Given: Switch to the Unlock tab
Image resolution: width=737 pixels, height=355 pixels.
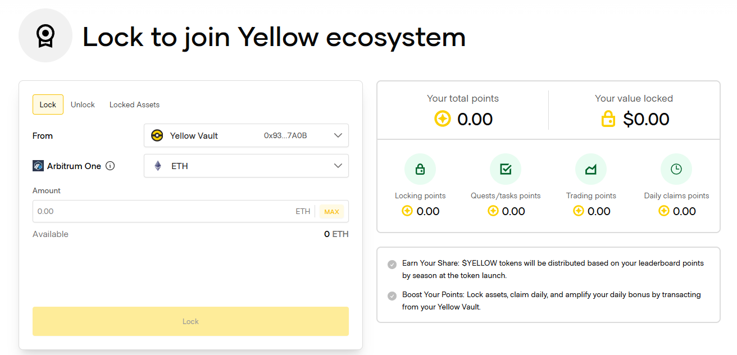Looking at the screenshot, I should [x=83, y=104].
